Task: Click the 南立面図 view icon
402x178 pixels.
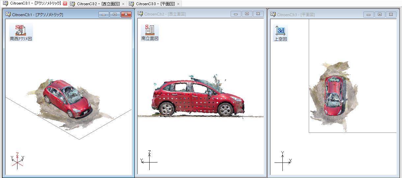Action: [x=150, y=32]
